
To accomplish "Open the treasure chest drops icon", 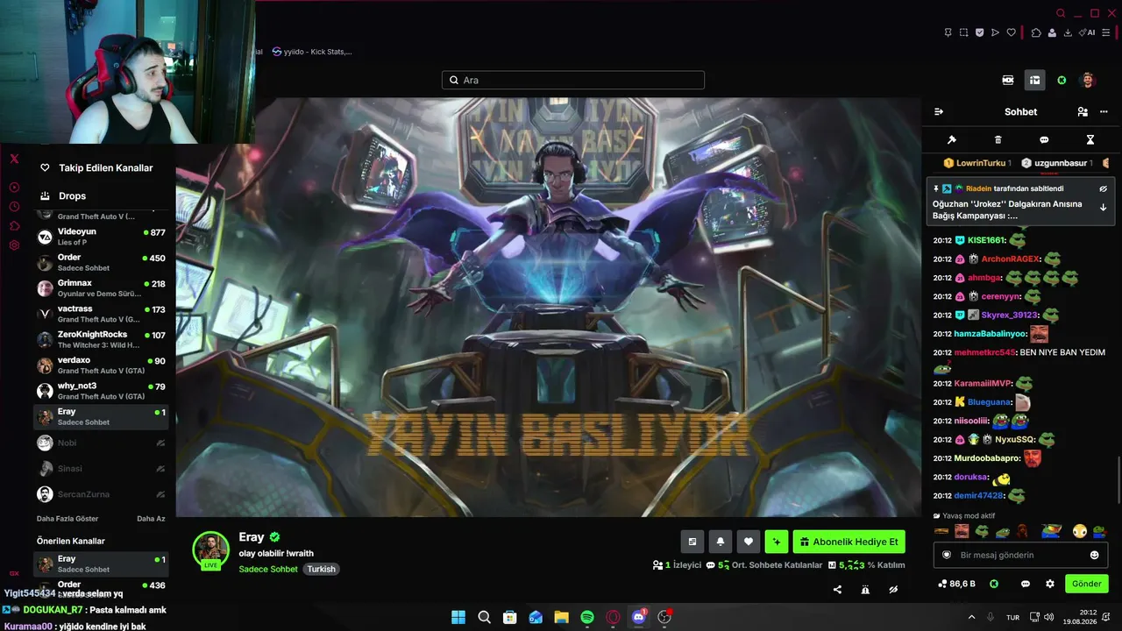I will tap(1035, 80).
